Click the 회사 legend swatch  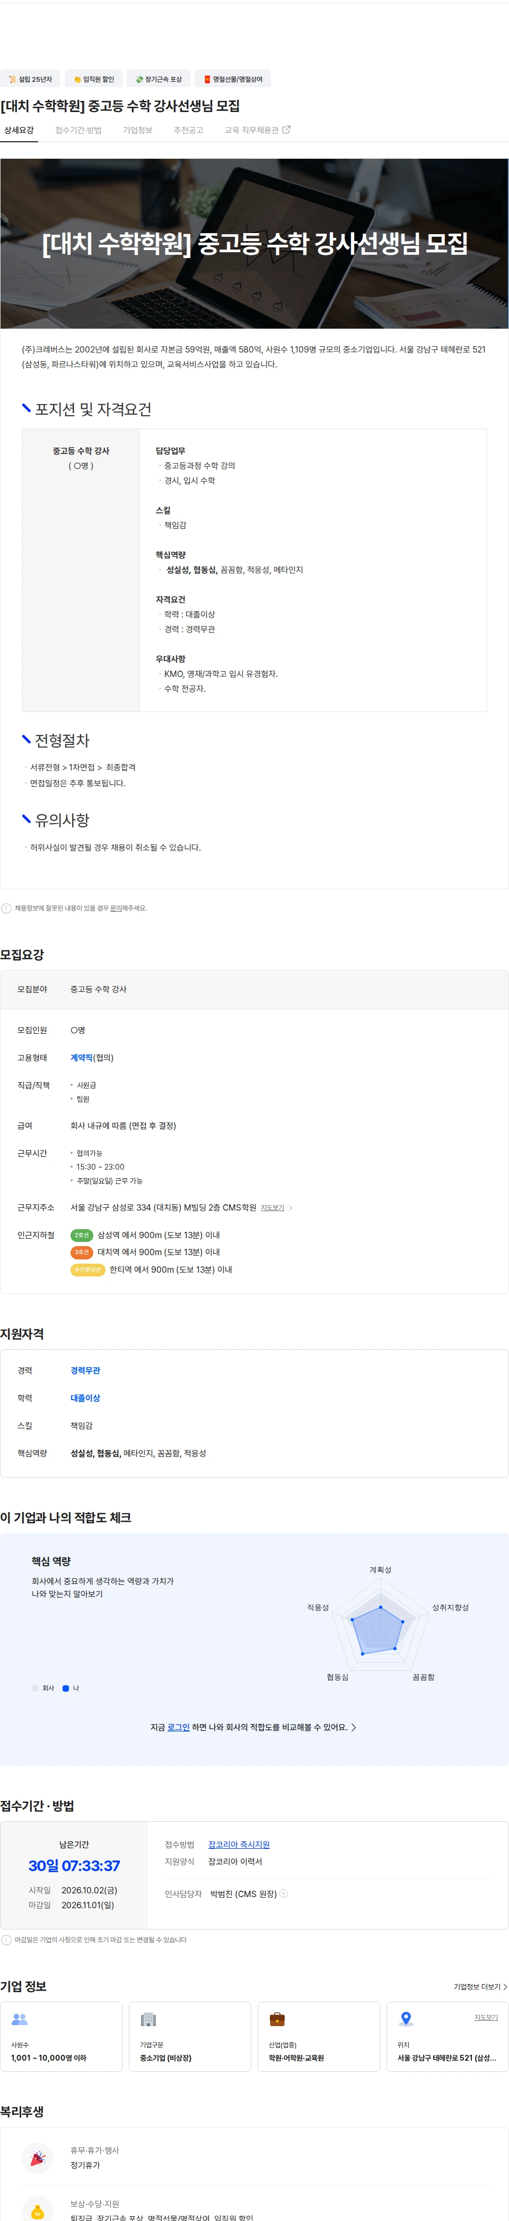(x=36, y=1688)
